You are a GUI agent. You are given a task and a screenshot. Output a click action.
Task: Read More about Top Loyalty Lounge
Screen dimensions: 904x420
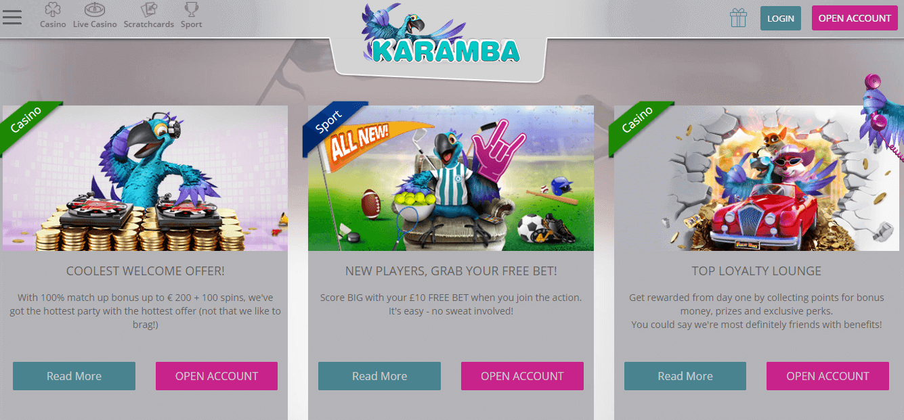point(685,376)
